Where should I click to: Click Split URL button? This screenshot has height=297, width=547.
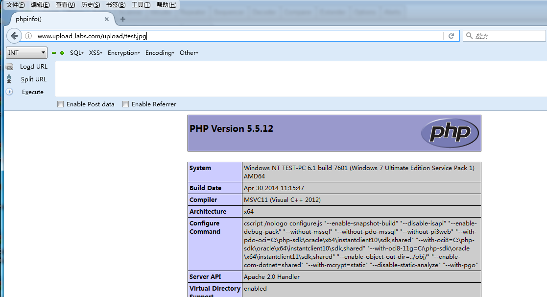point(33,79)
